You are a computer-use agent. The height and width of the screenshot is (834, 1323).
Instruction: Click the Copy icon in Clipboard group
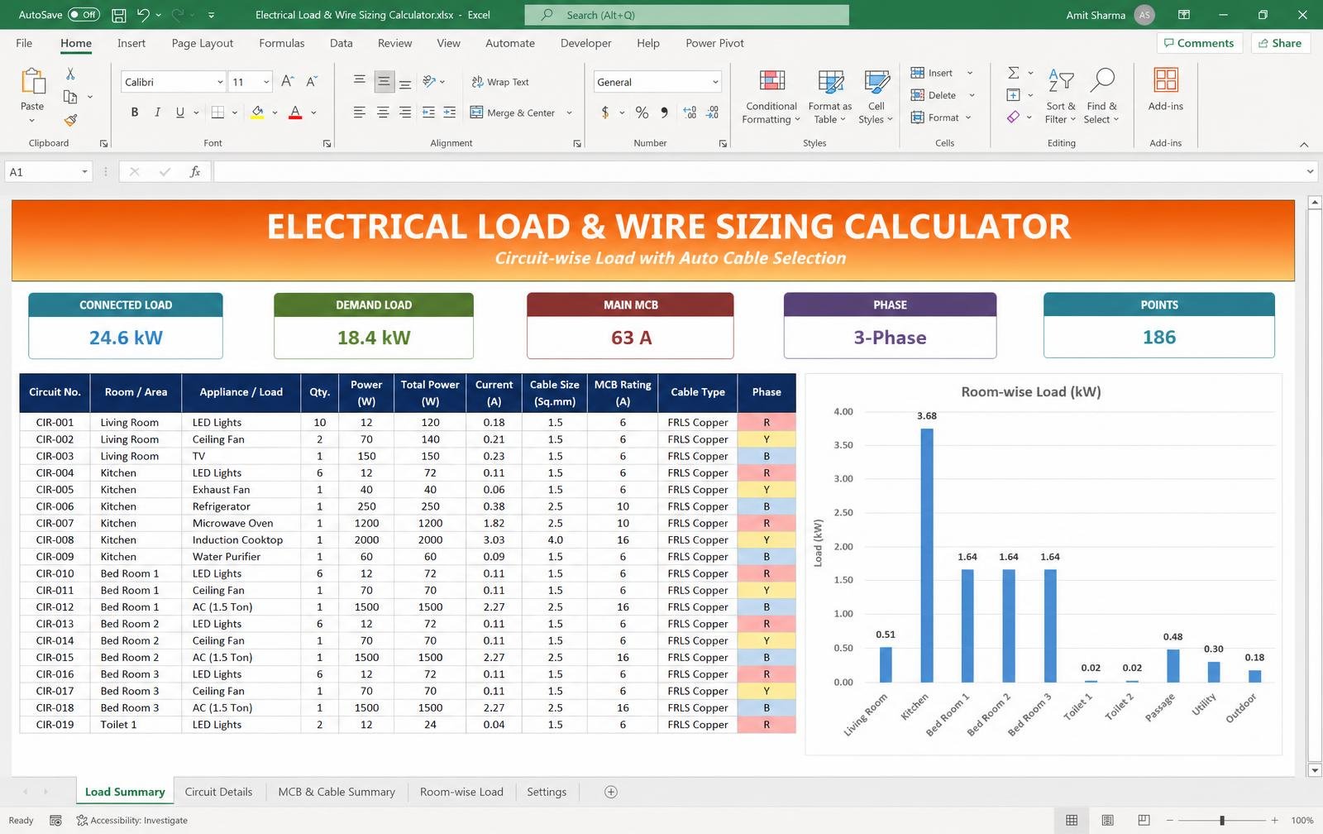point(70,97)
